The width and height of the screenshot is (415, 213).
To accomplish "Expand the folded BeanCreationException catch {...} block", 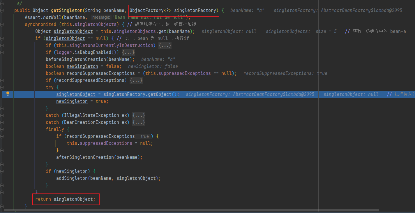I will click(x=139, y=122).
